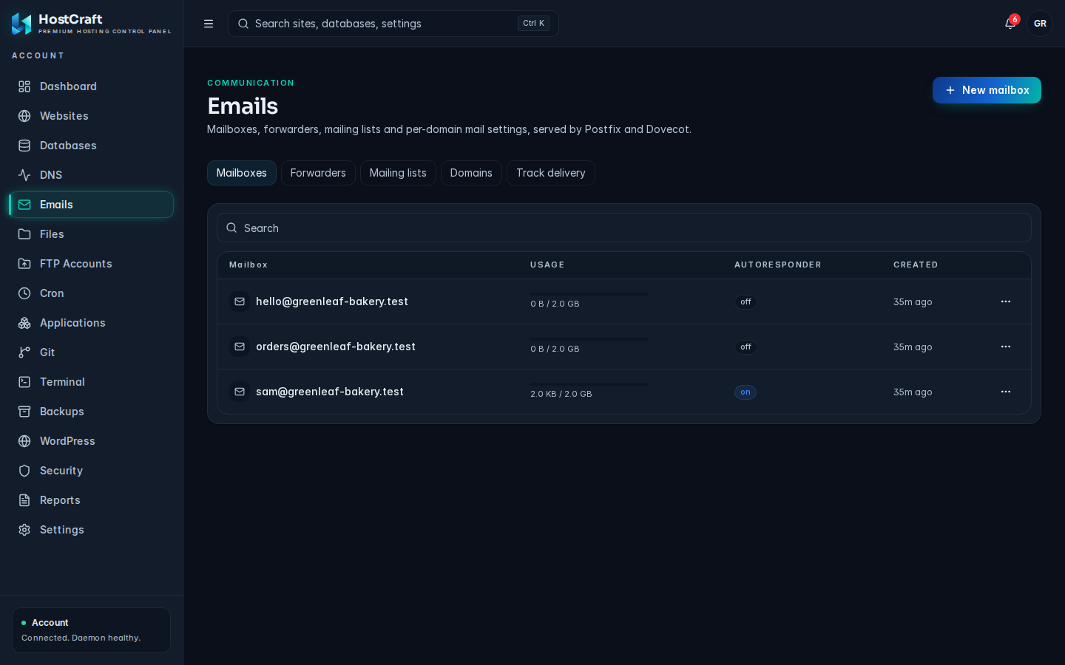Click the HostCraft logo

[21, 24]
